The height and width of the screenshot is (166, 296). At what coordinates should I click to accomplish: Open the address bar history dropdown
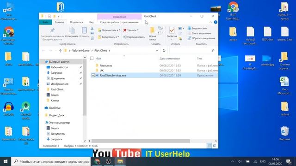pos(156,50)
